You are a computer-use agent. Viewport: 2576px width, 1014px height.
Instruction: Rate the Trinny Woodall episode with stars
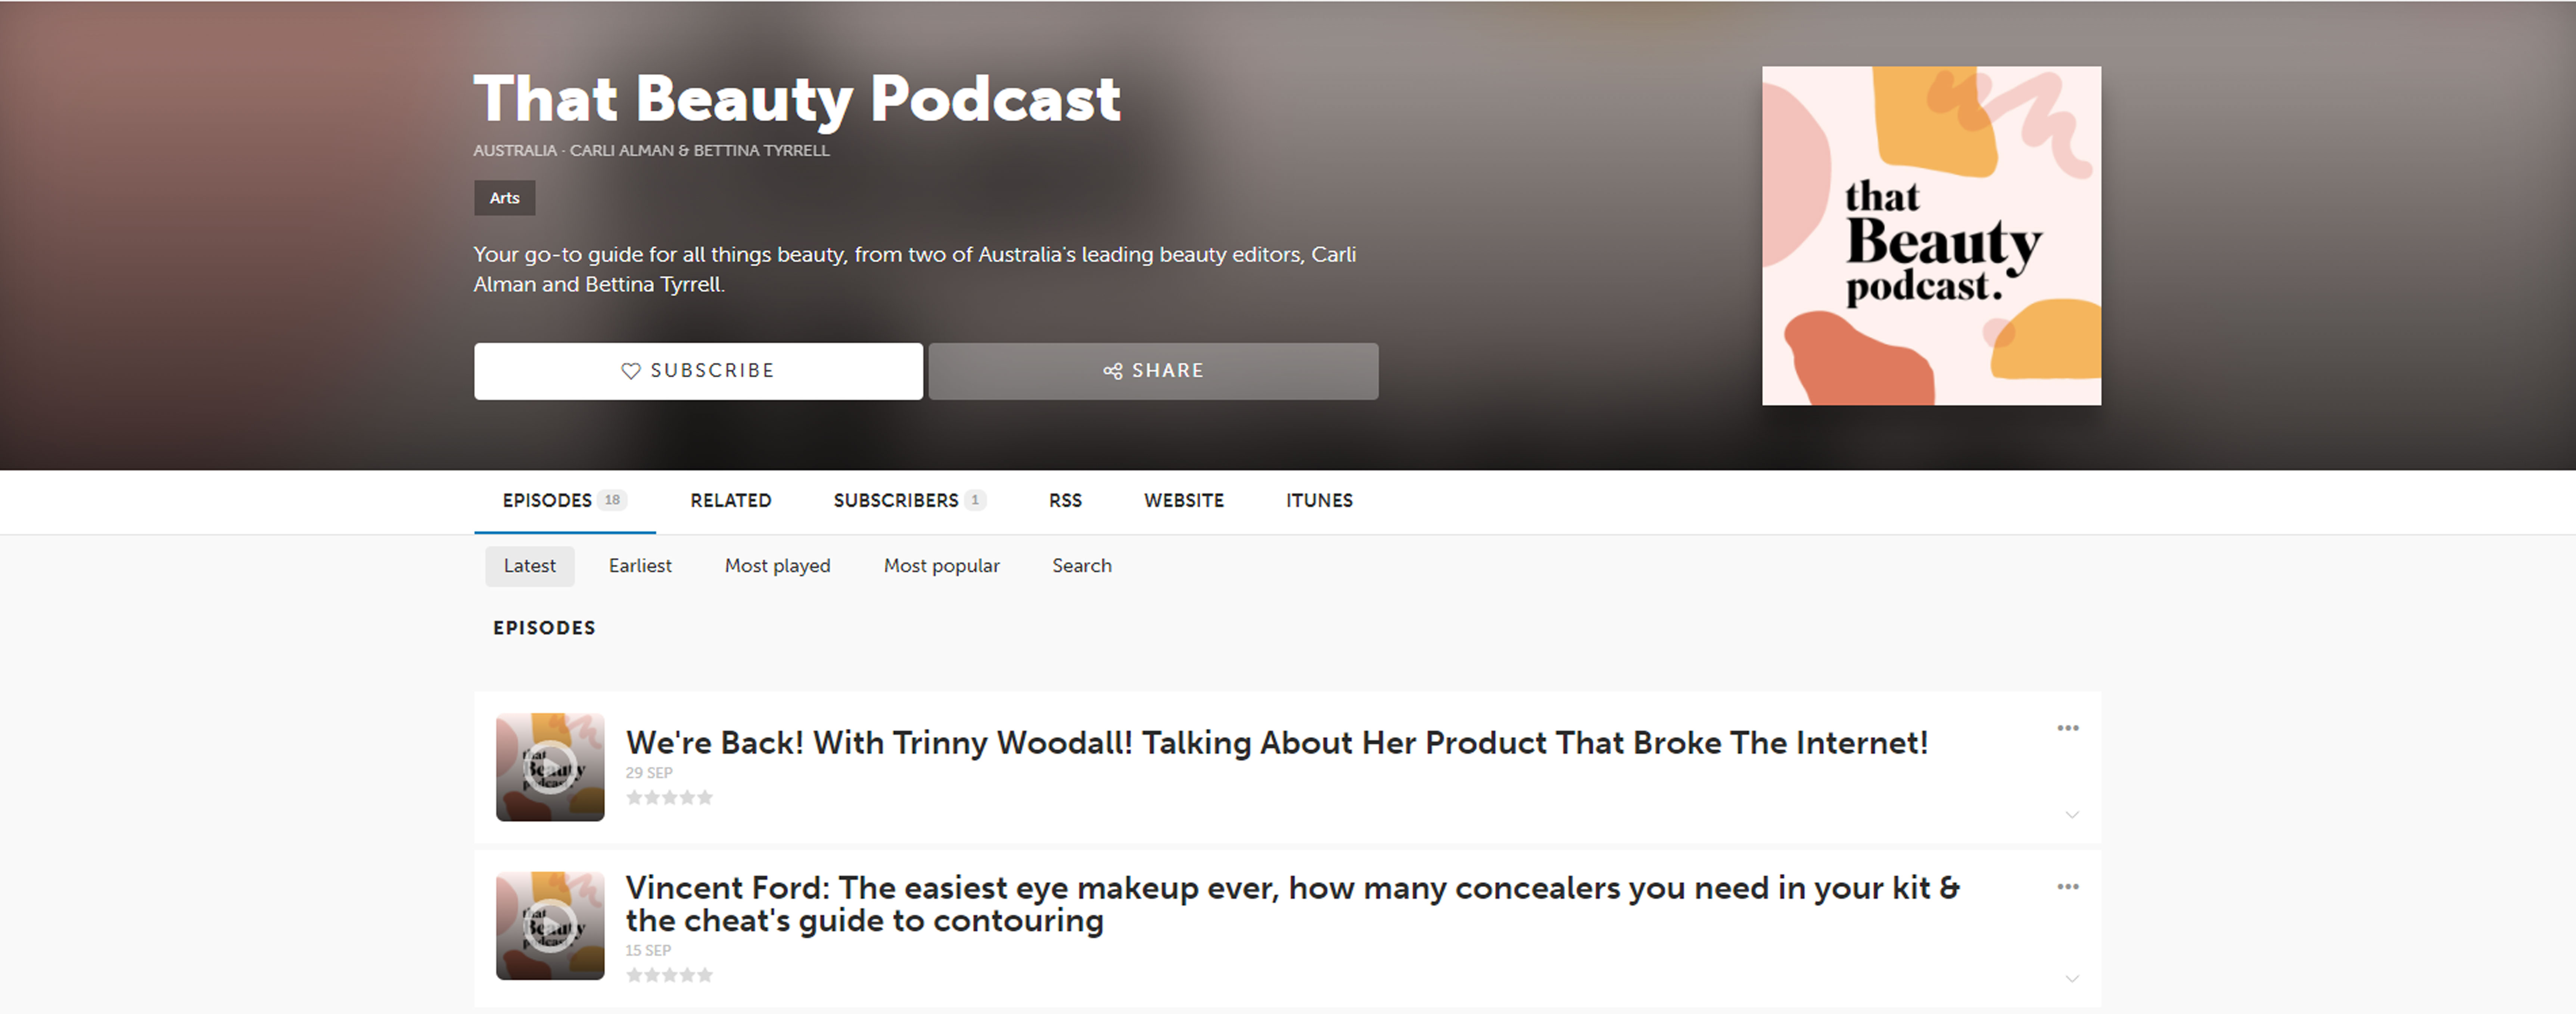669,797
